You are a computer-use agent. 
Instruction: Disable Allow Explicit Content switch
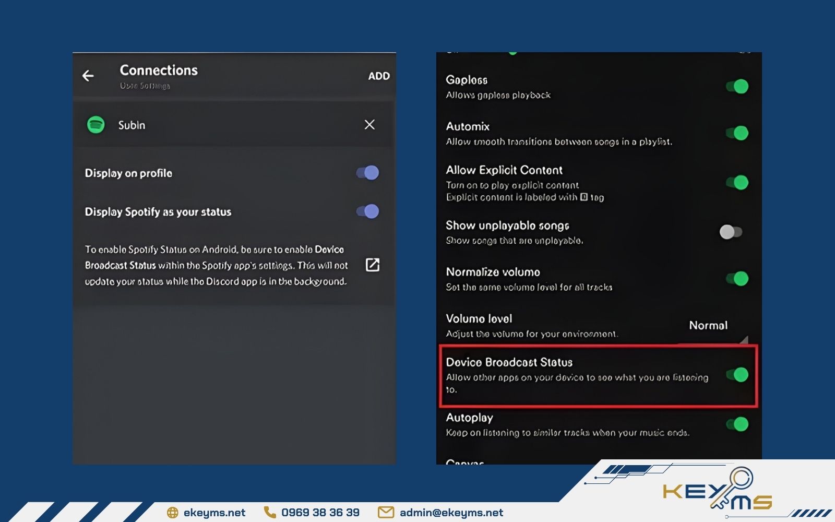[x=737, y=183]
